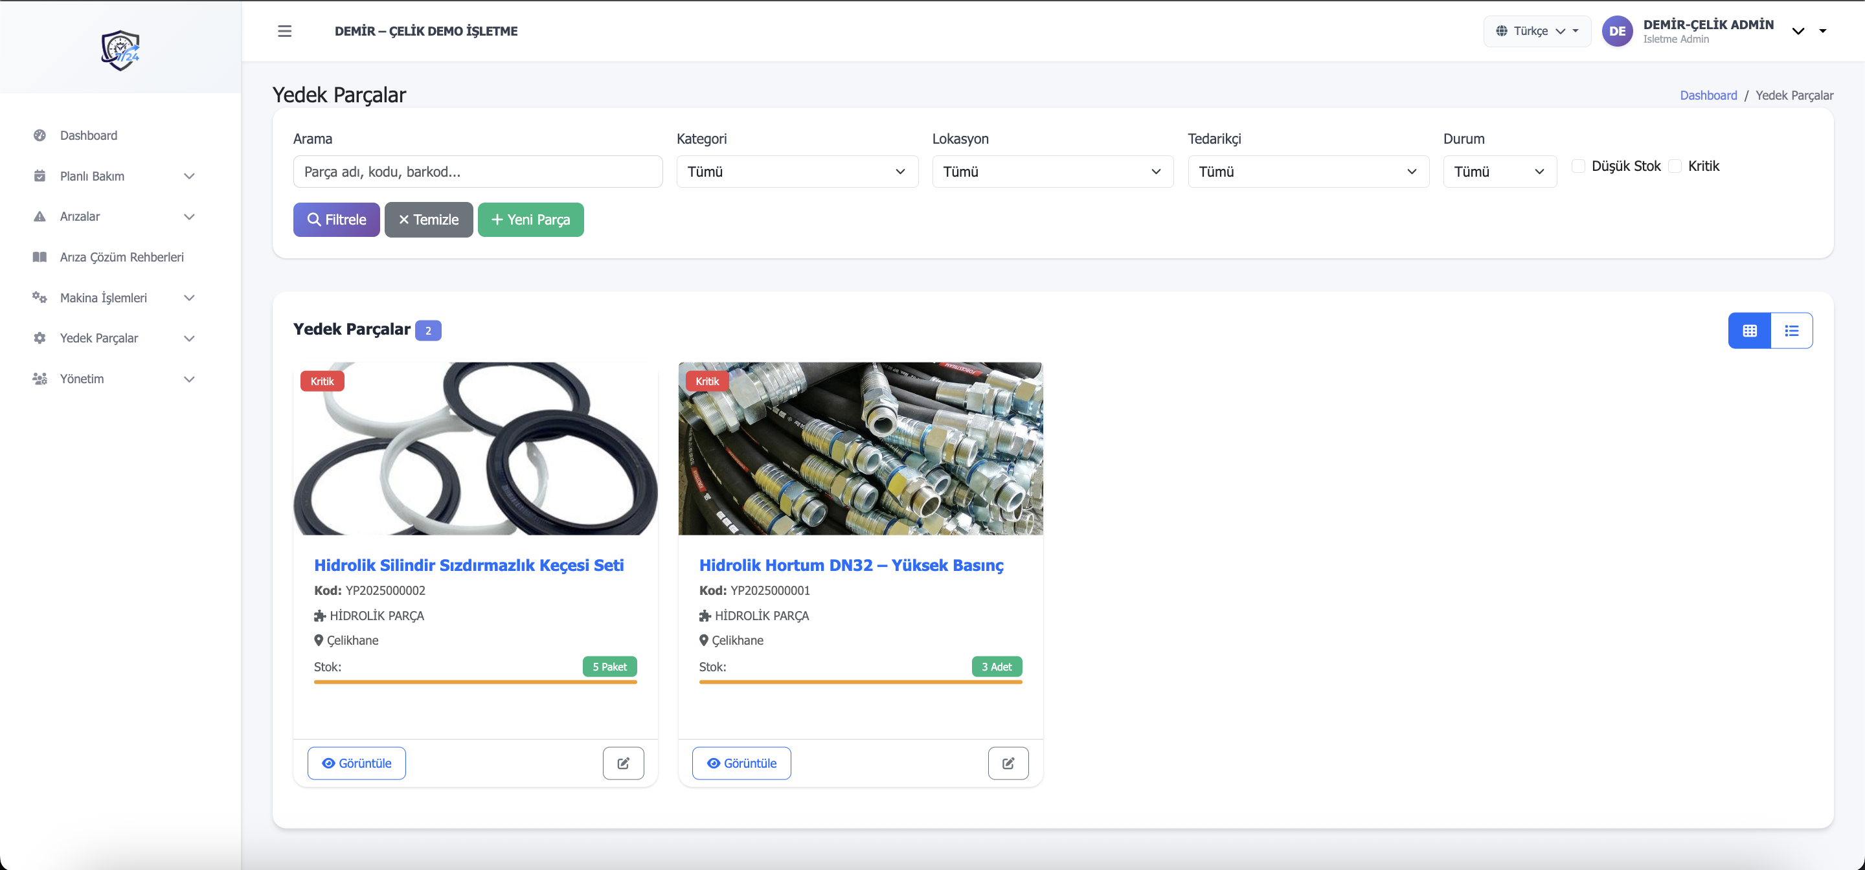This screenshot has height=870, width=1865.
Task: Open the Tedarikçi dropdown
Action: pyautogui.click(x=1307, y=172)
